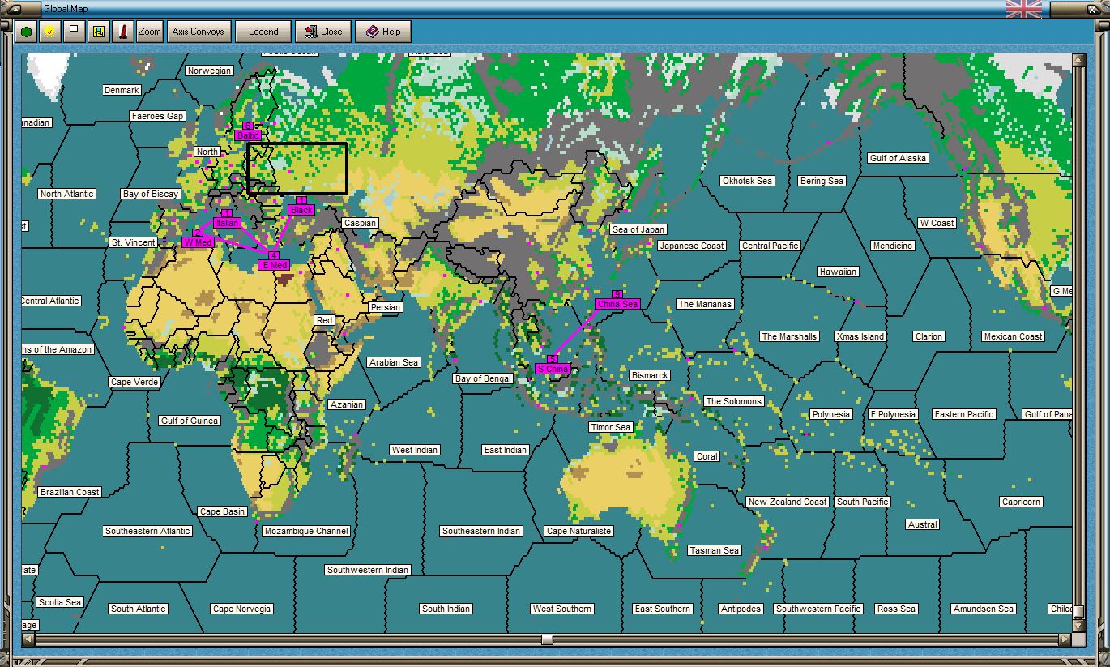Click the vertical scrollbar thumb
1110x667 pixels.
click(1078, 610)
